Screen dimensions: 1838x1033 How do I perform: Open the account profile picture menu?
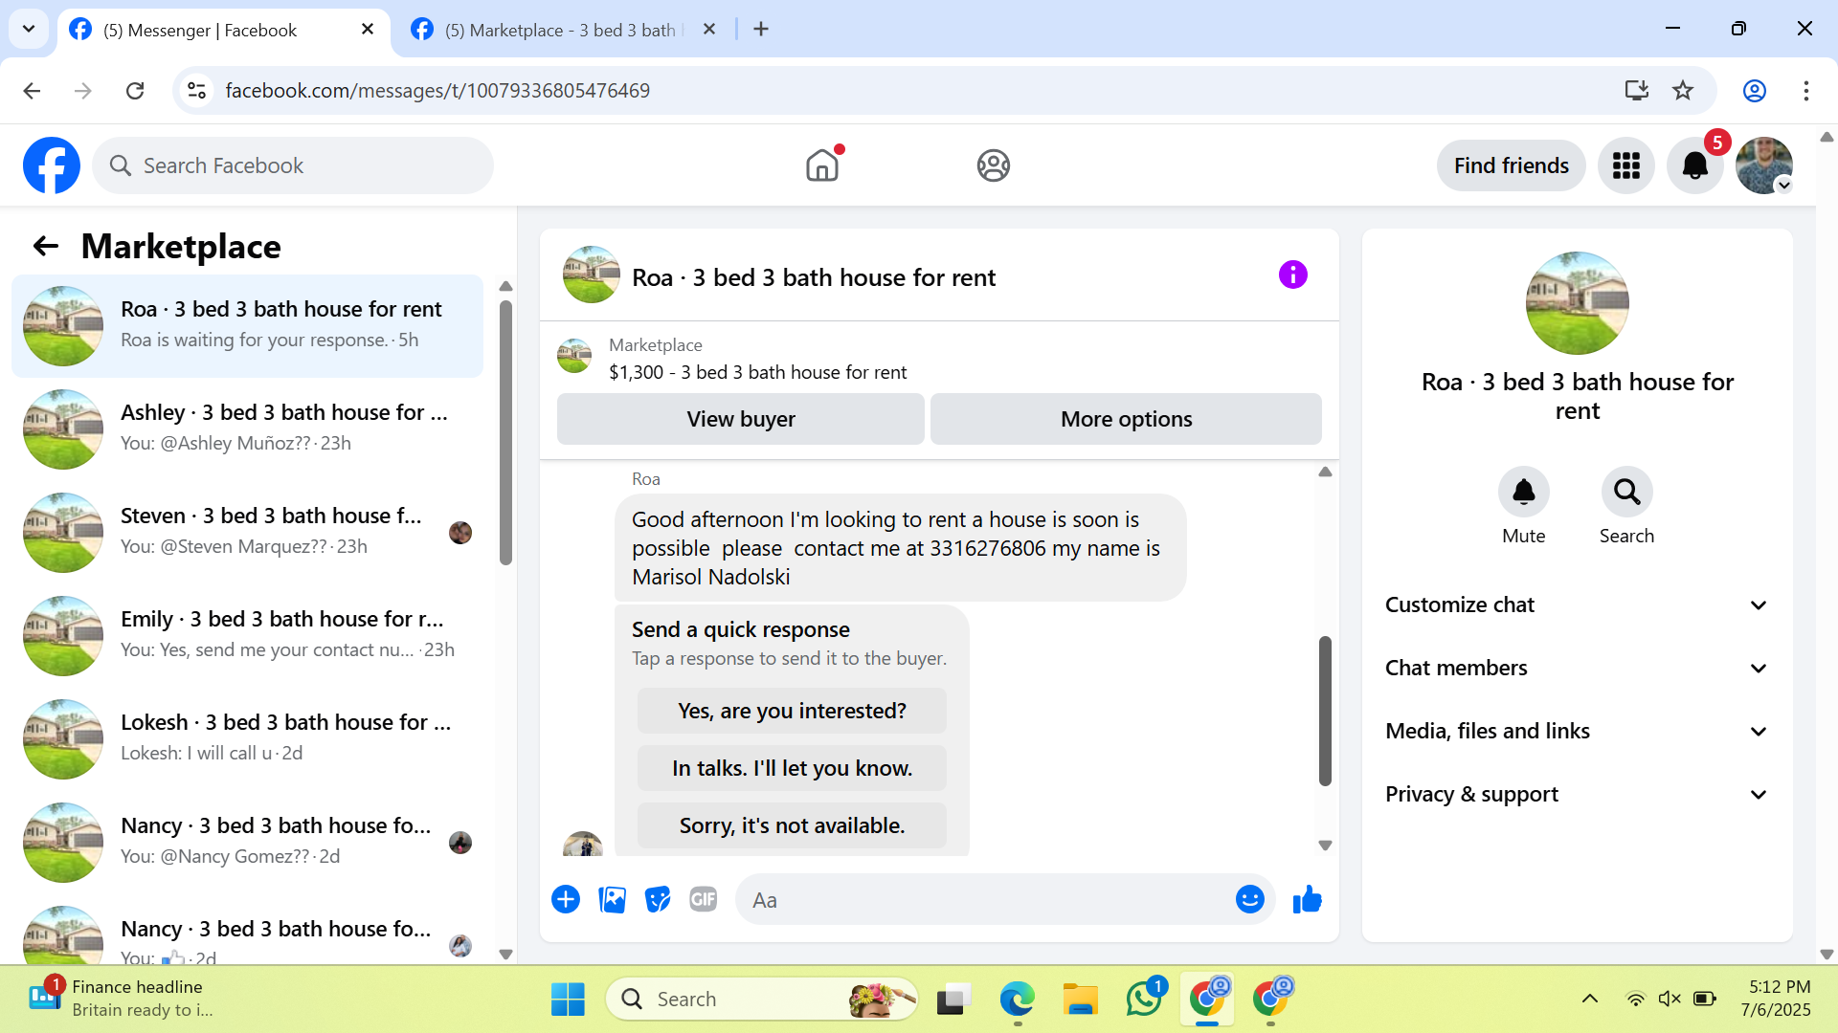tap(1764, 165)
